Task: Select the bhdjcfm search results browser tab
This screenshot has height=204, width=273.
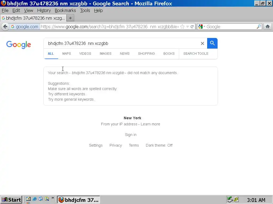Action: (33, 18)
